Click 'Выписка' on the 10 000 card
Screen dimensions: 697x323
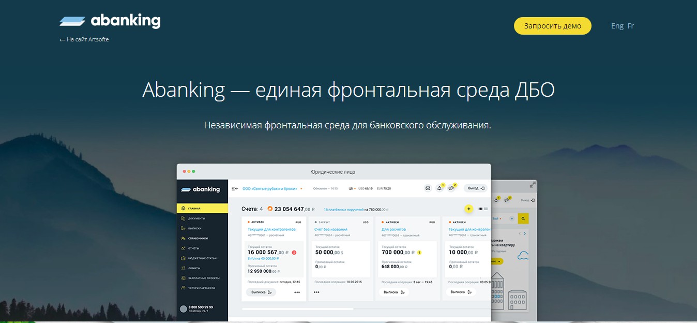click(x=461, y=292)
